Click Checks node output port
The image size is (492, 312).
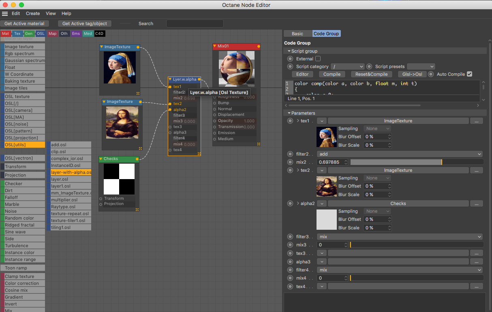click(137, 159)
